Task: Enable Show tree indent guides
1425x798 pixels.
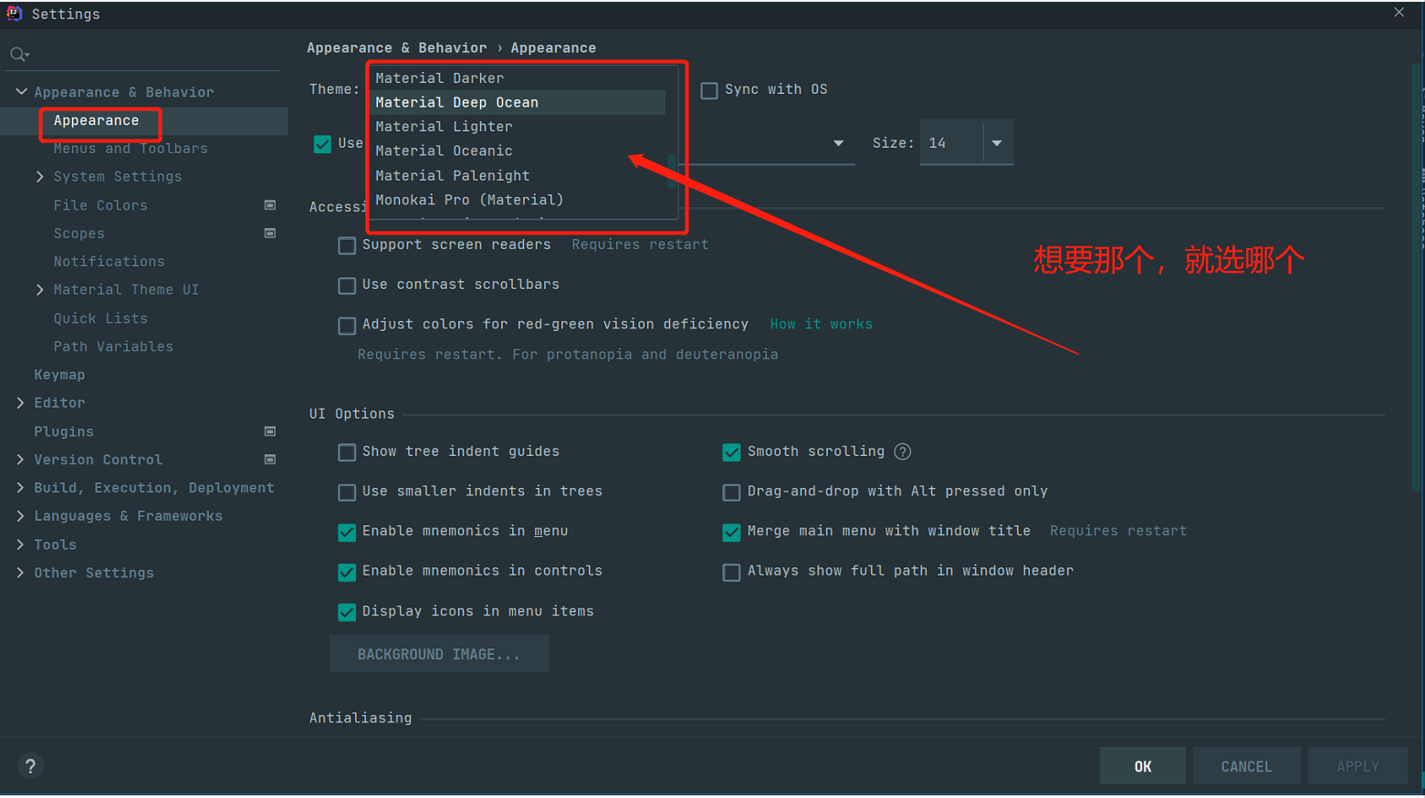Action: coord(347,452)
